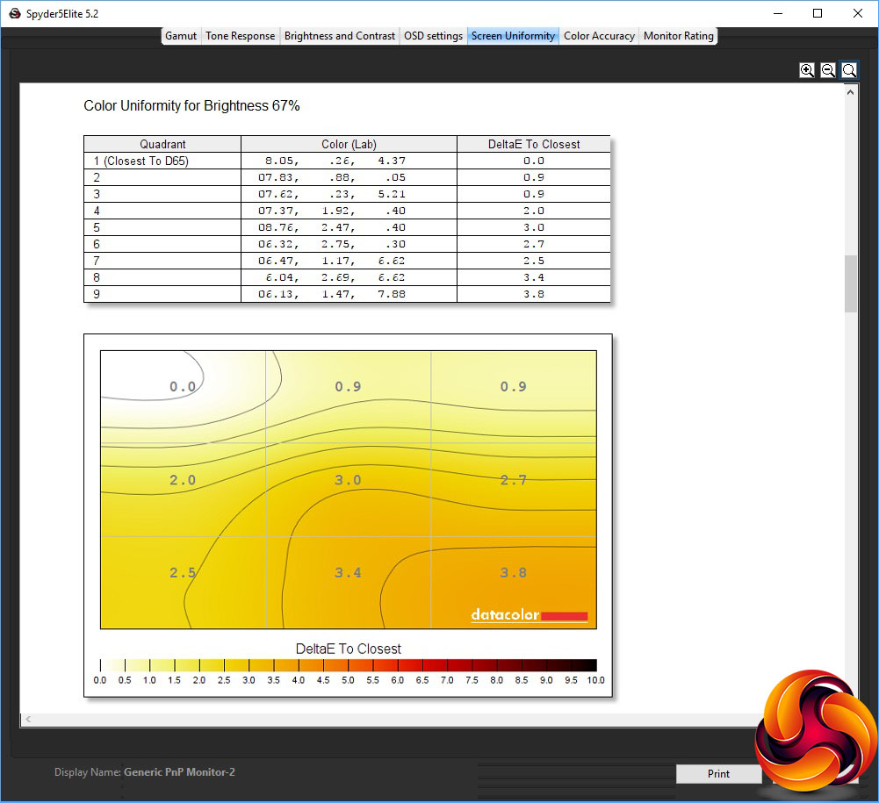Close the Spyder5Elite window
The image size is (879, 803).
(x=858, y=13)
